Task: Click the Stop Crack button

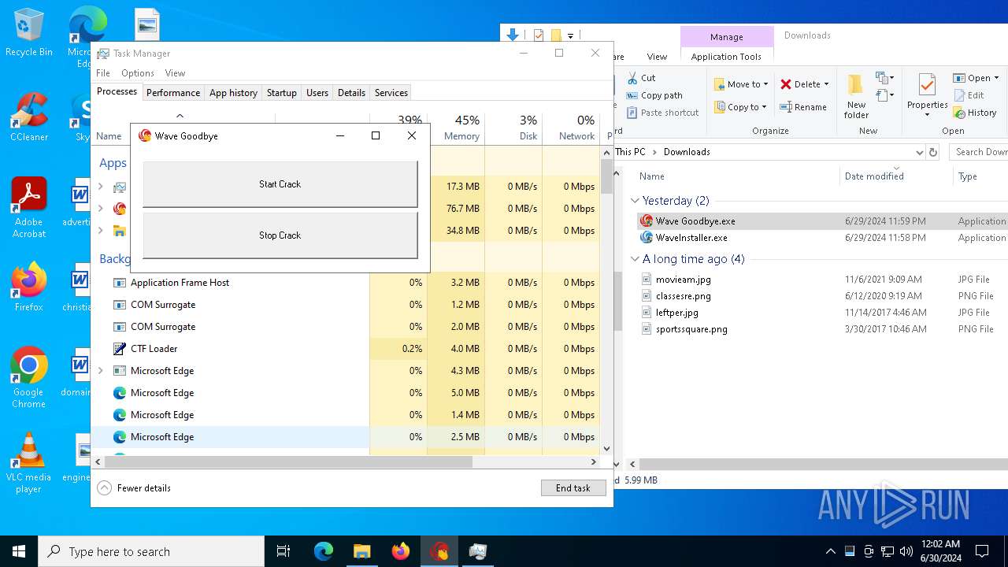Action: 280,235
